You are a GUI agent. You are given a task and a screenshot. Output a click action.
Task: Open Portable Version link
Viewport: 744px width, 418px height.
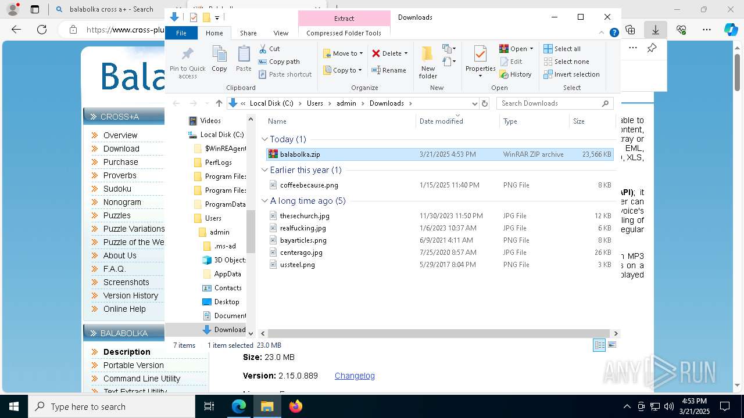tap(133, 365)
